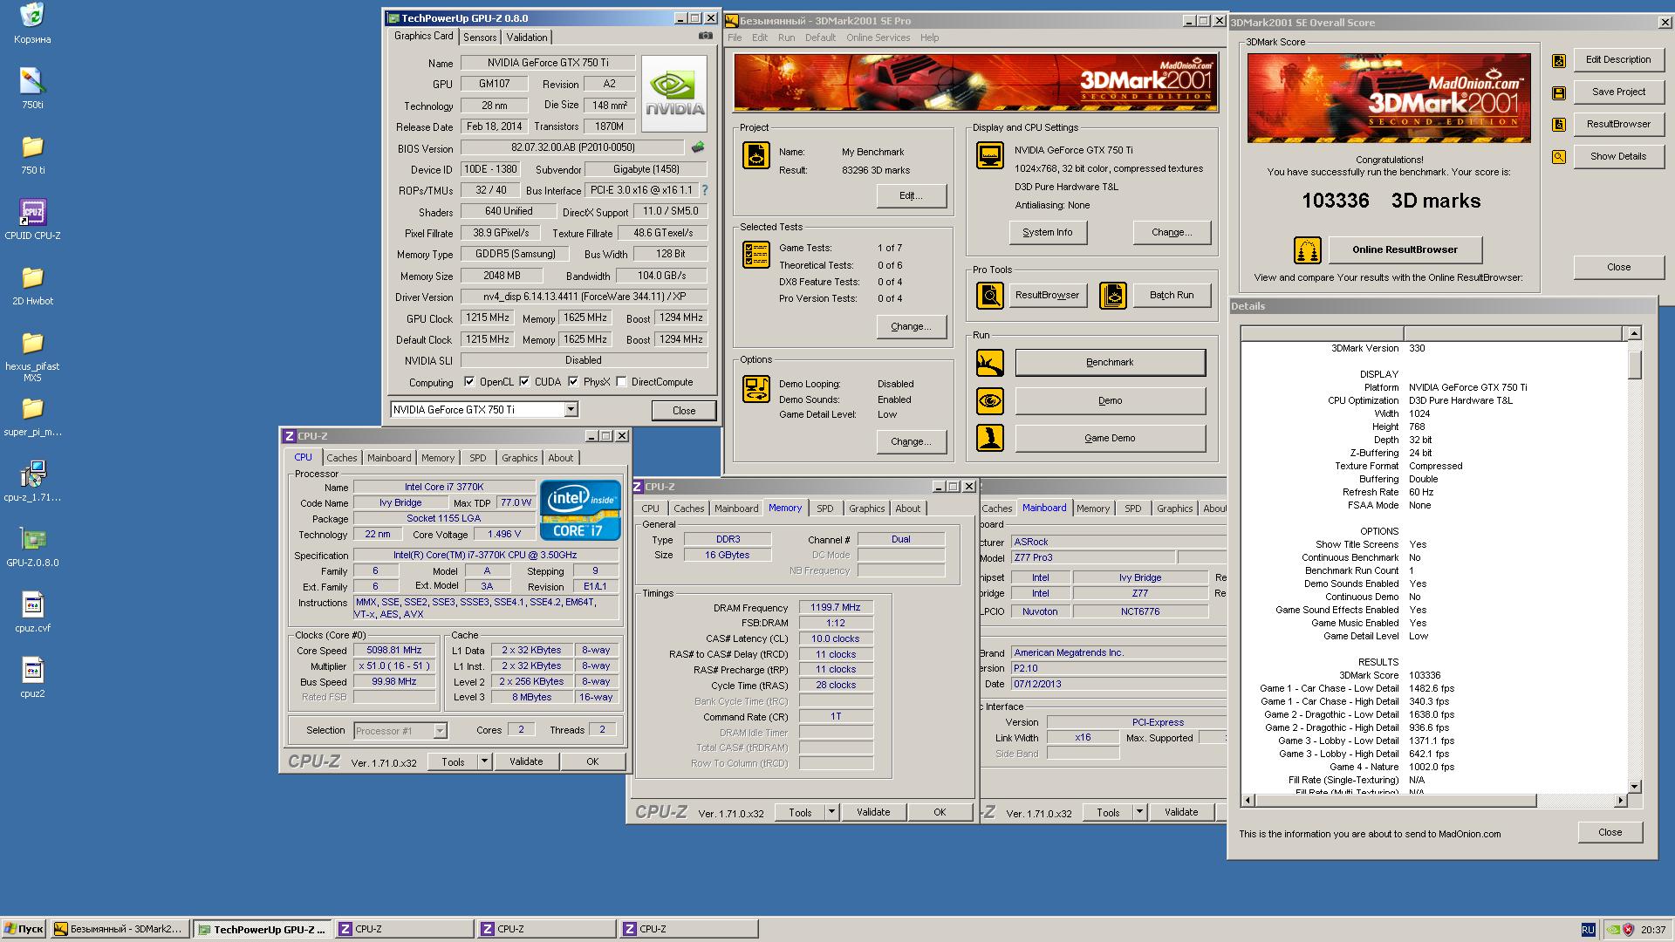
Task: Click the Edit Description icon
Action: click(x=1558, y=61)
